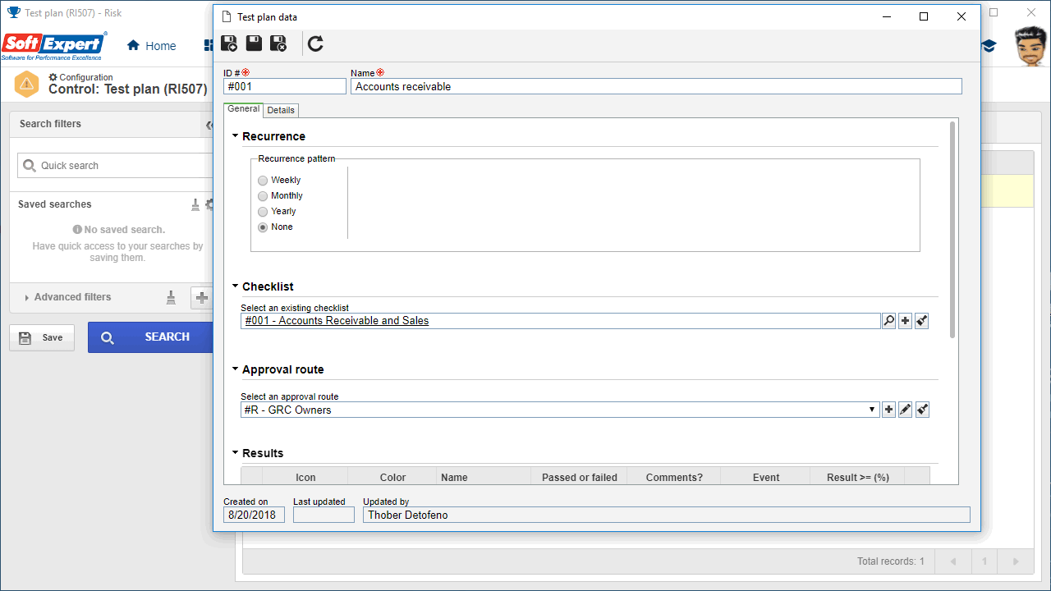The height and width of the screenshot is (591, 1051).
Task: Click the plus button in Advanced filters row
Action: tap(202, 297)
